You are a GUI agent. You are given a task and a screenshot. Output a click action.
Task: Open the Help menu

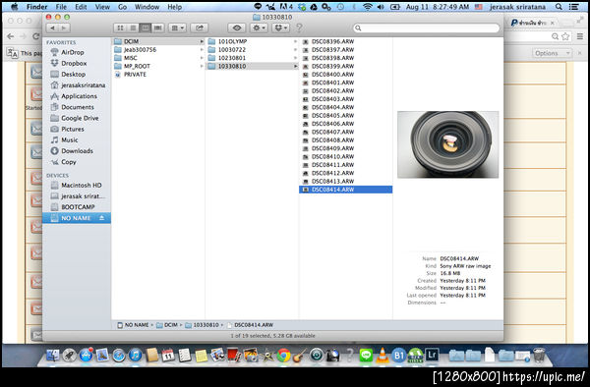pos(174,7)
